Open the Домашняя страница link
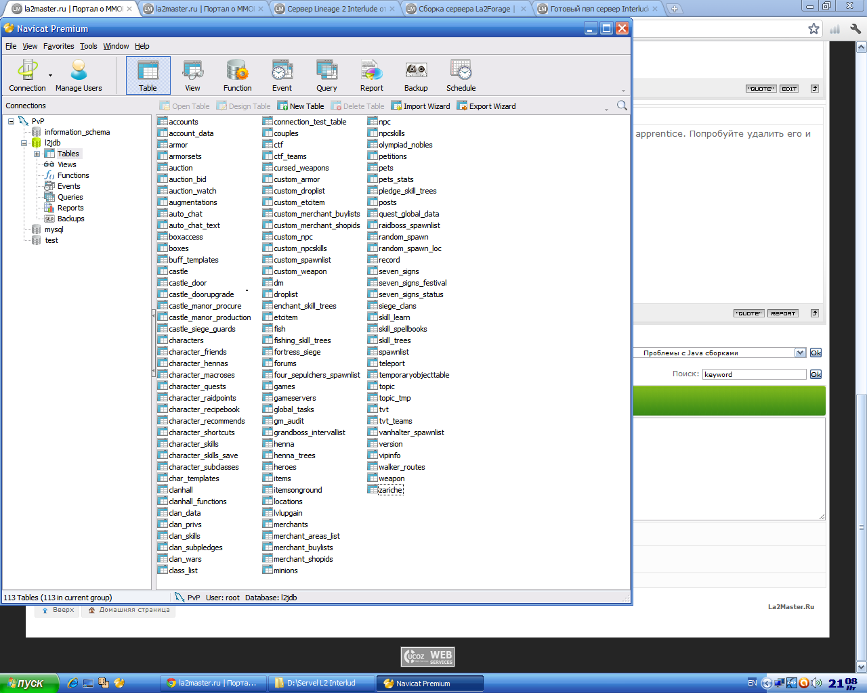Viewport: 867px width, 693px height. 129,610
